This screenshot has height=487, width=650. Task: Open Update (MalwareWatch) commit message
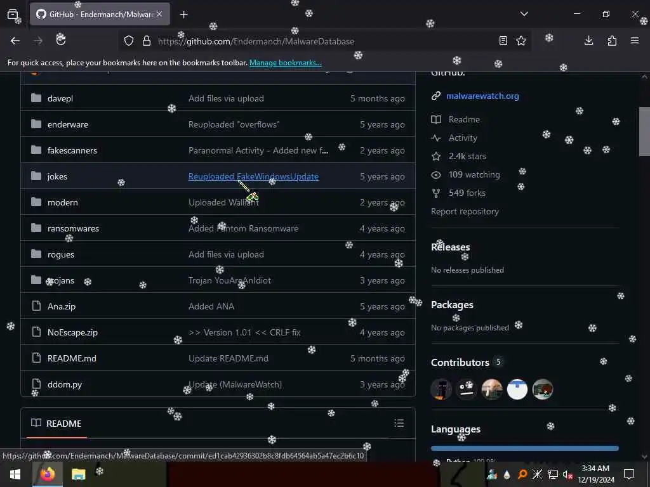click(235, 385)
